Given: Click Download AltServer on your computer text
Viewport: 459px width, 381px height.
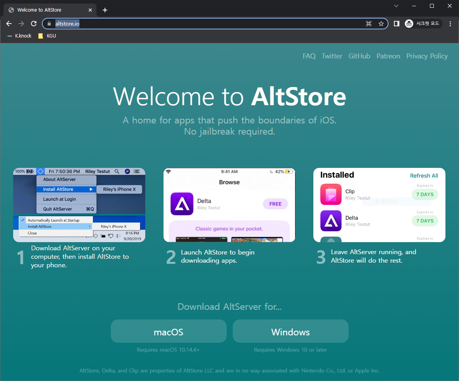Looking at the screenshot, I should click(x=80, y=256).
